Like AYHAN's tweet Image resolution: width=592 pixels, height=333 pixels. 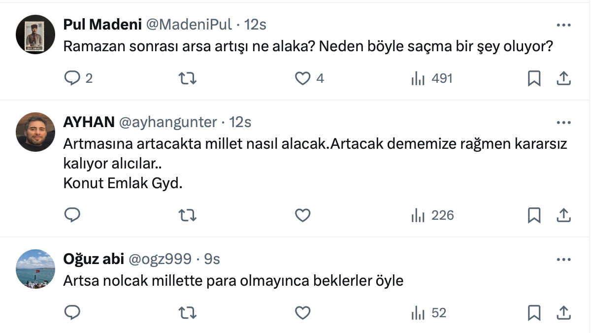click(302, 215)
